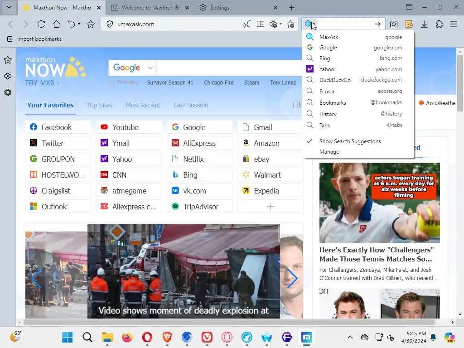Select the History search option
This screenshot has width=464, height=348.
pyautogui.click(x=358, y=114)
